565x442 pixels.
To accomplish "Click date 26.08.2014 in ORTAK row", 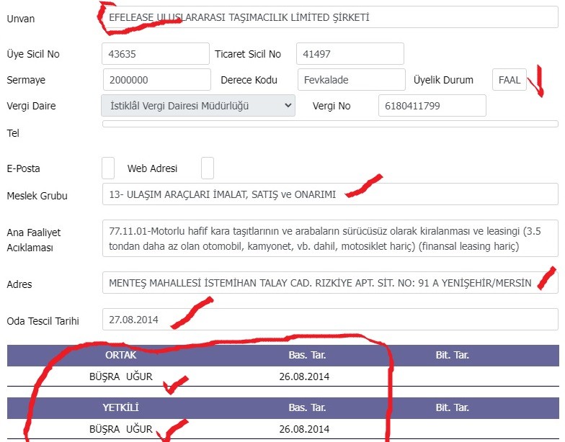I will coord(304,376).
